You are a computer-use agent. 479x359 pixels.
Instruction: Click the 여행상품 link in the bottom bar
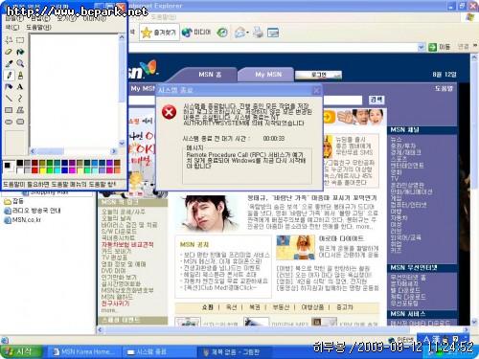tap(312, 307)
